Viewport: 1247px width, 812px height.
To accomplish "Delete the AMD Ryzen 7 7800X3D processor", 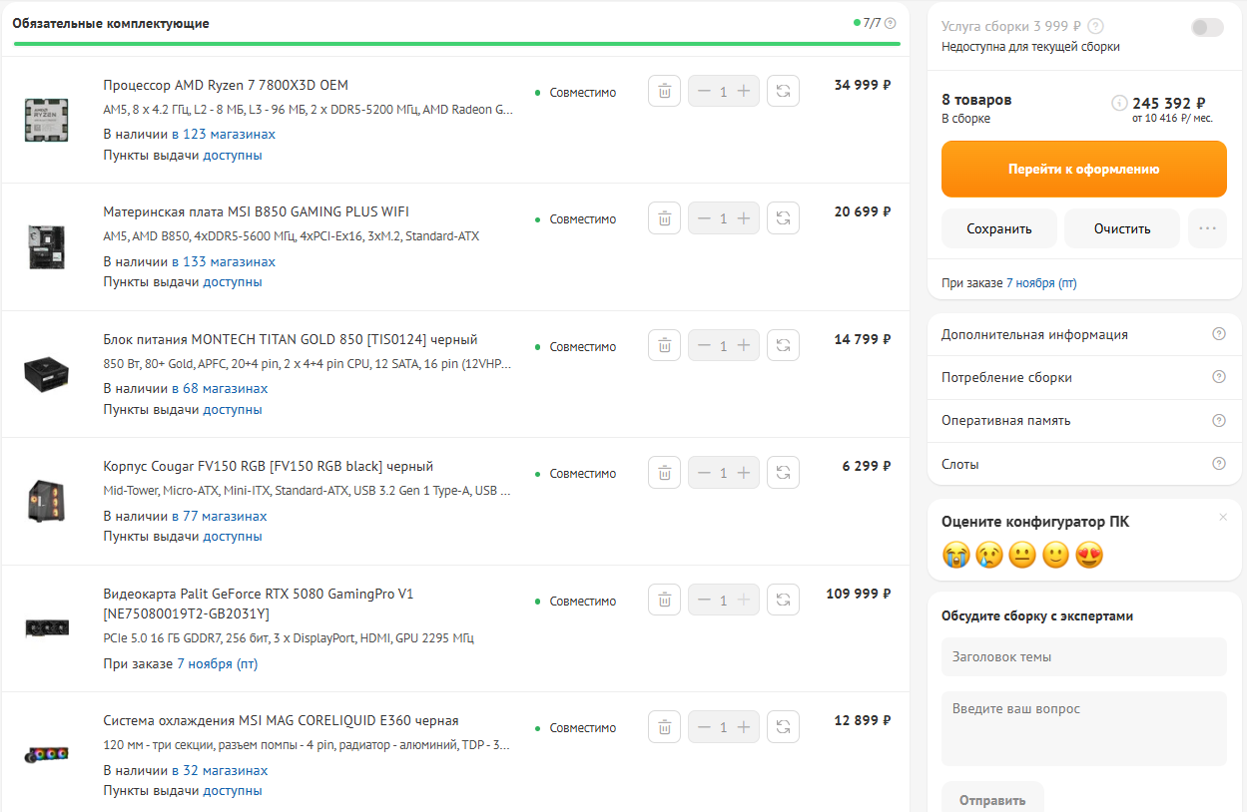I will (x=664, y=91).
